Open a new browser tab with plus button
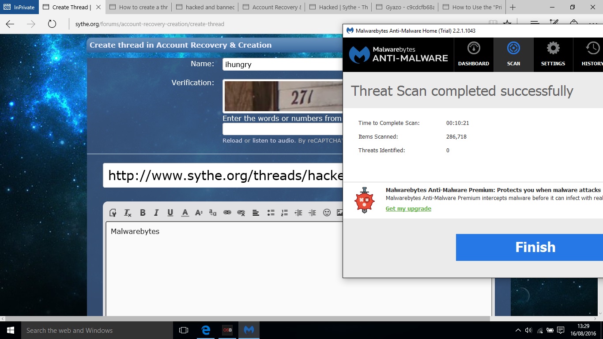 click(513, 7)
